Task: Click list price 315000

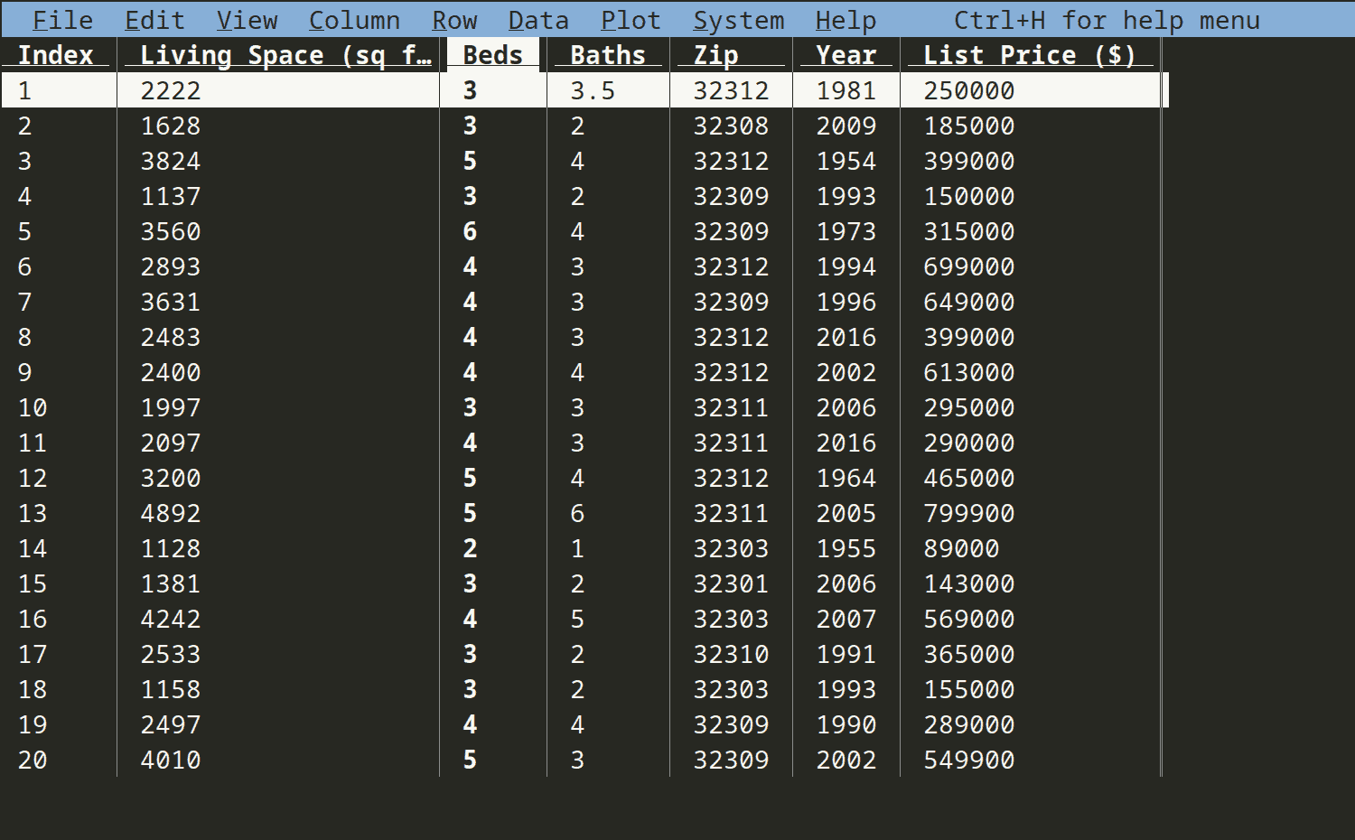Action: click(969, 231)
